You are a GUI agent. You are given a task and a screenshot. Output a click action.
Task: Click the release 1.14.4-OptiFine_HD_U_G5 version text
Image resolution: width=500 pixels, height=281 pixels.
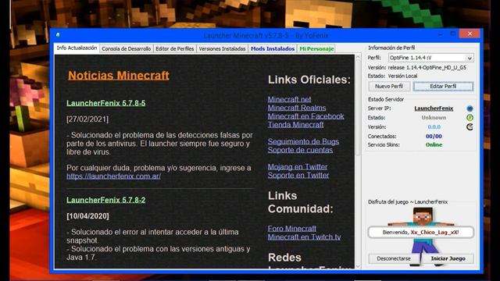click(x=427, y=68)
